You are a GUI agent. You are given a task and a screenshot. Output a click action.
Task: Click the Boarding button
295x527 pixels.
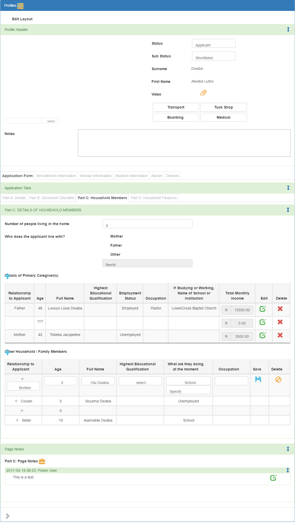176,117
